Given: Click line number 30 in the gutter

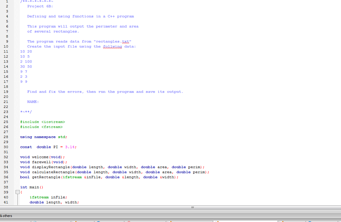Looking at the screenshot, I should [x=6, y=147].
